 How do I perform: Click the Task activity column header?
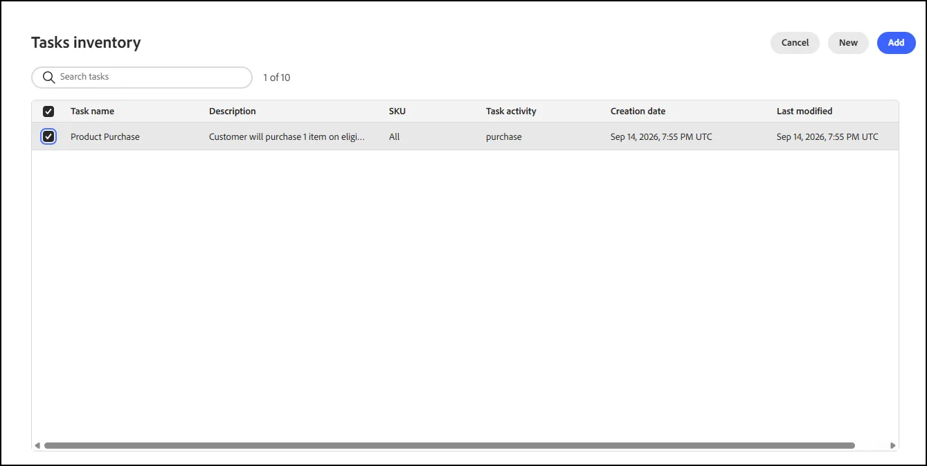pyautogui.click(x=511, y=111)
